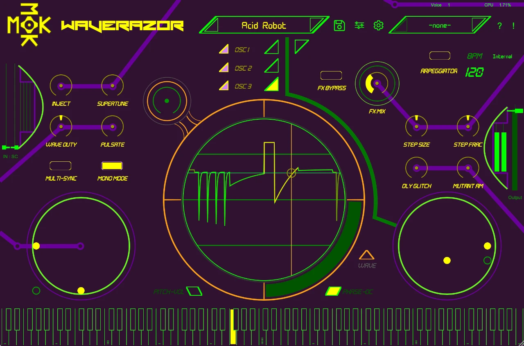The image size is (524, 346).
Task: Click the yellow-filled triangle right of OSC 3
Action: 273,84
